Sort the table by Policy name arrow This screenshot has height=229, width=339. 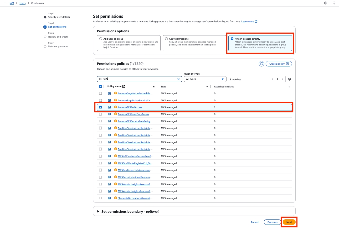pyautogui.click(x=154, y=87)
